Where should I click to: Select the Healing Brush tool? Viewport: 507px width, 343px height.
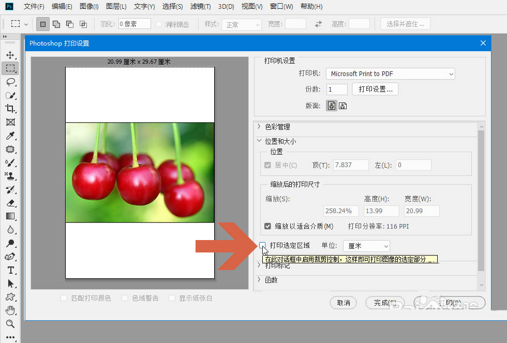click(10, 149)
